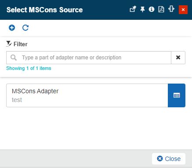Pin the dialog with the pushpin icon
Viewport: 192px width, 168px height.
click(142, 9)
